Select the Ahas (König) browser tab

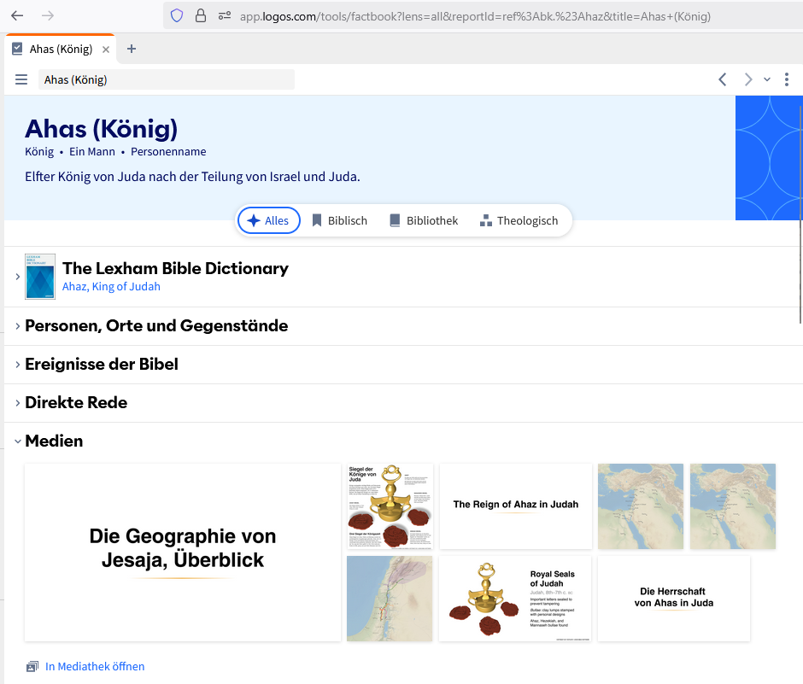coord(61,50)
